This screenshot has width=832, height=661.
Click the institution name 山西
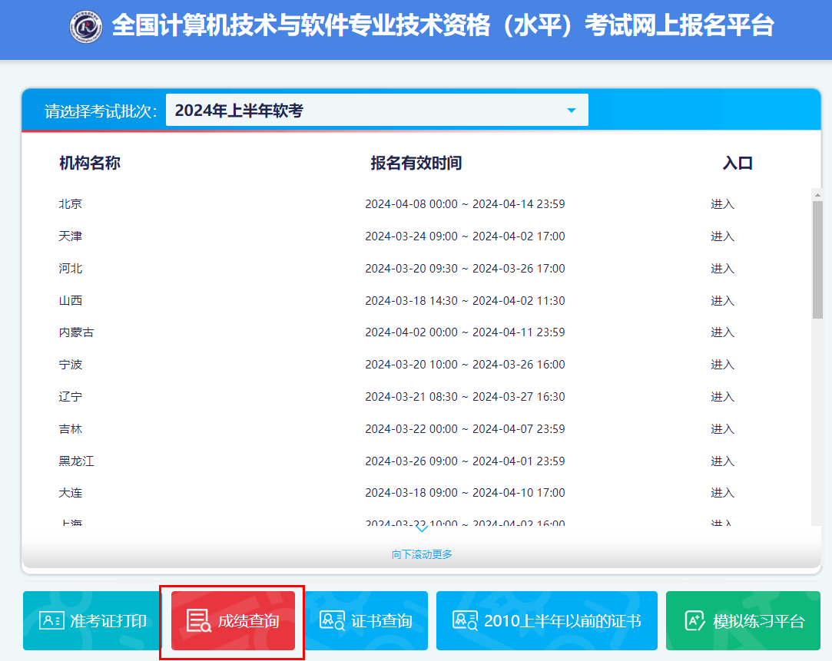(71, 300)
